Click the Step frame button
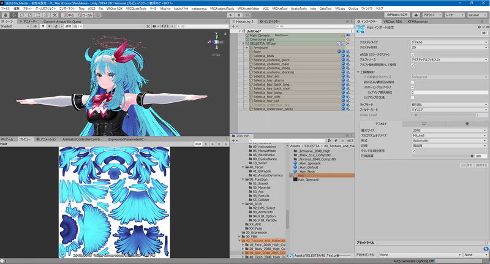This screenshot has width=490, height=264. (x=247, y=15)
